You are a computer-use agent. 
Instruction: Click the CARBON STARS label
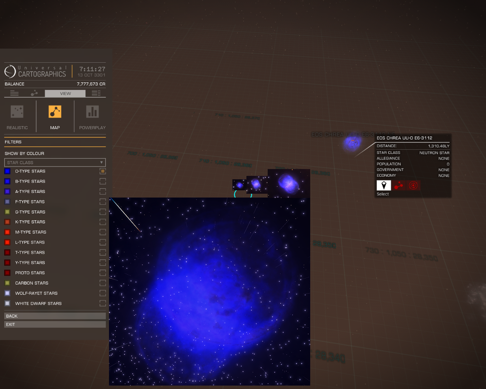pyautogui.click(x=32, y=283)
